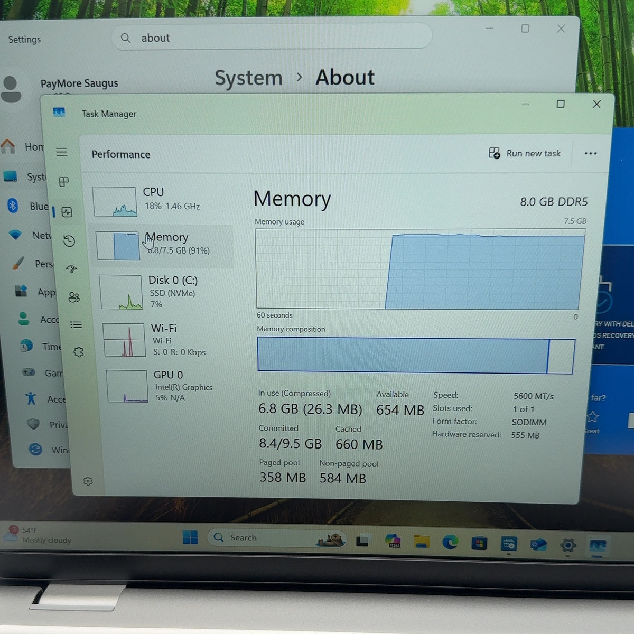Open Bluetooth category in Settings sidebar

[27, 206]
